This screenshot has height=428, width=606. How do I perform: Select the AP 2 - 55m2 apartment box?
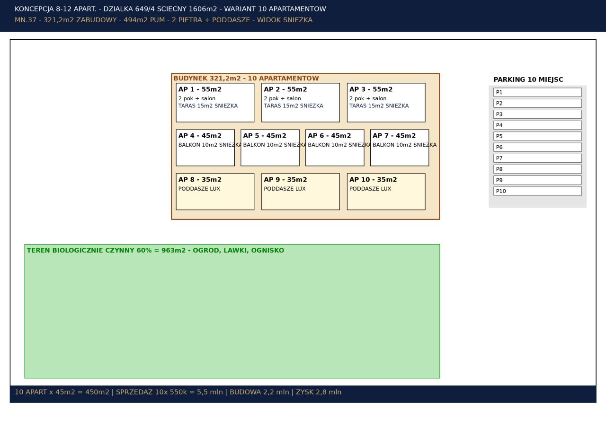pyautogui.click(x=301, y=103)
